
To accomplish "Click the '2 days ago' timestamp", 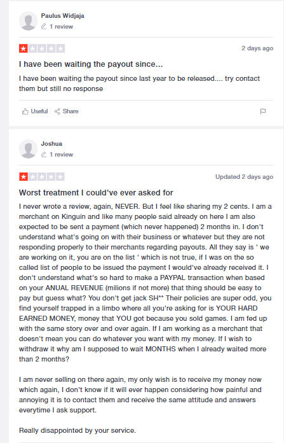I will click(257, 48).
